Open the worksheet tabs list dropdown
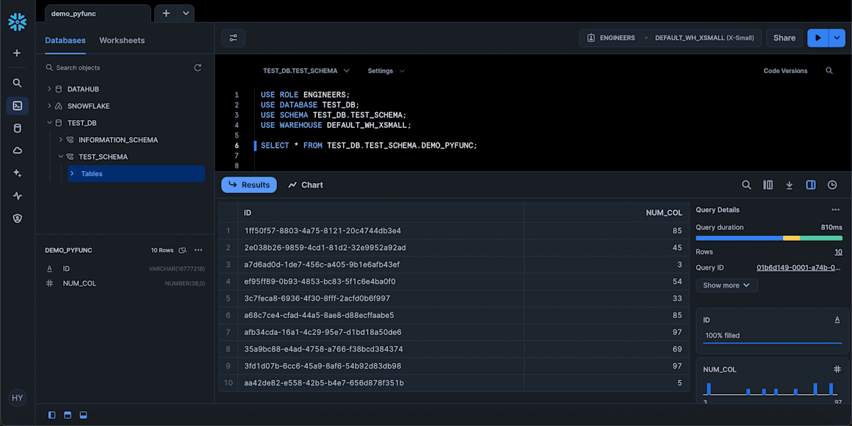This screenshot has height=426, width=852. pyautogui.click(x=185, y=13)
